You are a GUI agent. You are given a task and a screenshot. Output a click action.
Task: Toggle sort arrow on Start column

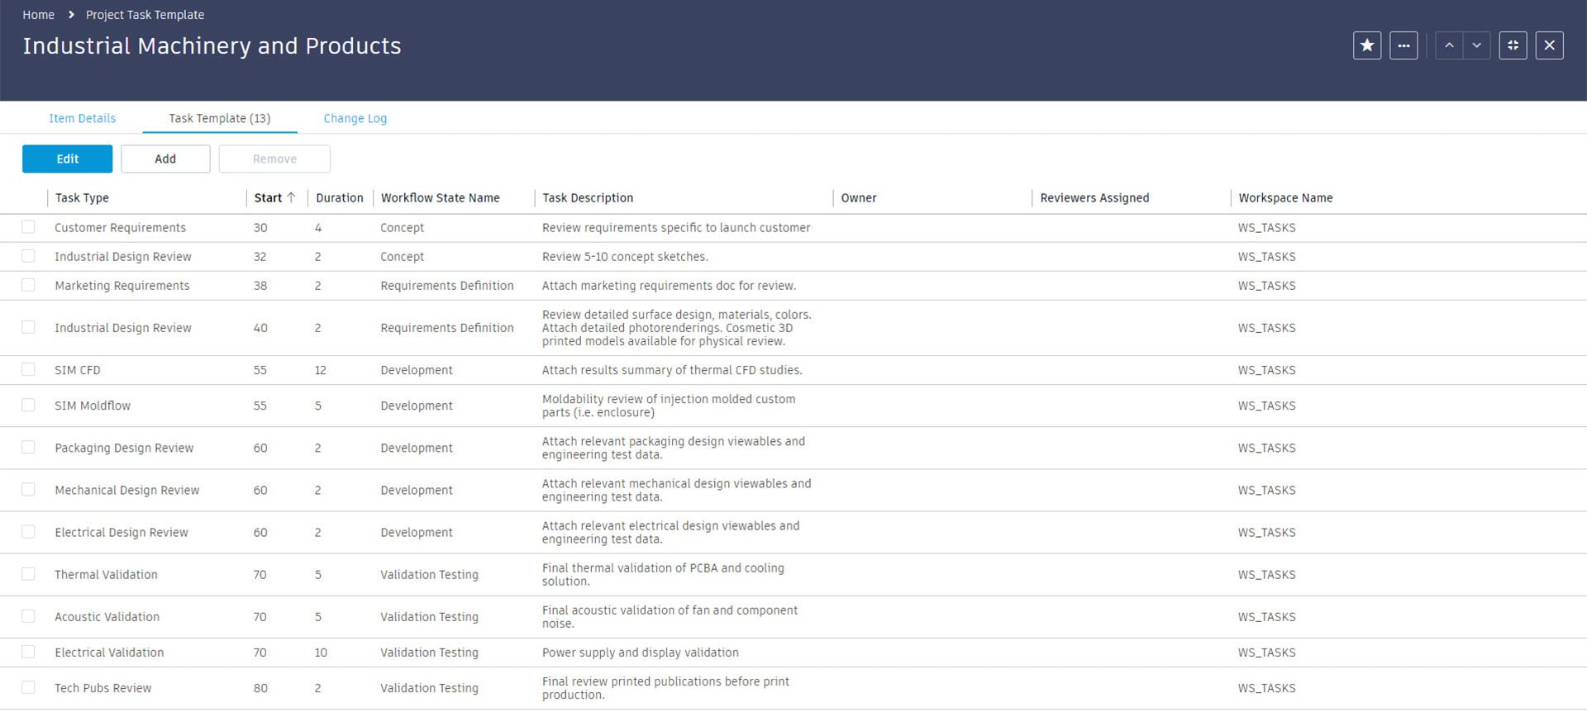pos(291,197)
